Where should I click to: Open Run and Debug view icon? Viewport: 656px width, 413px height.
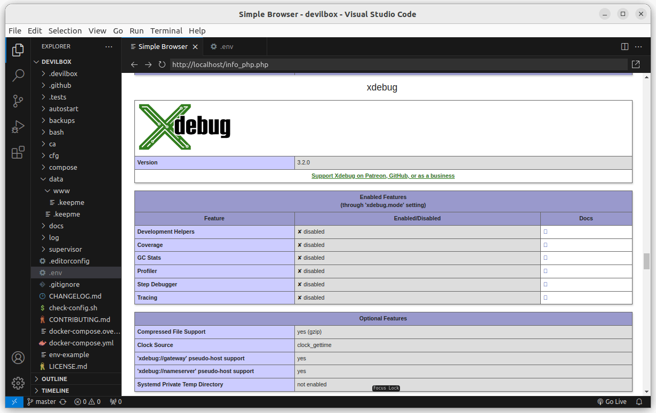point(18,127)
